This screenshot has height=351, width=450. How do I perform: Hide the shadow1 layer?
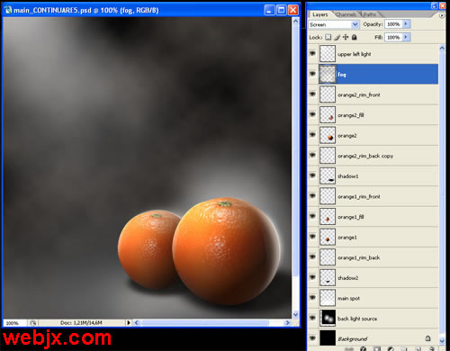[x=312, y=175]
